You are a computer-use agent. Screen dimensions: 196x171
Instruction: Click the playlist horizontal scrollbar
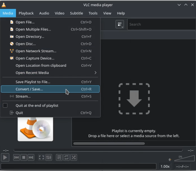pyautogui.click(x=109, y=143)
